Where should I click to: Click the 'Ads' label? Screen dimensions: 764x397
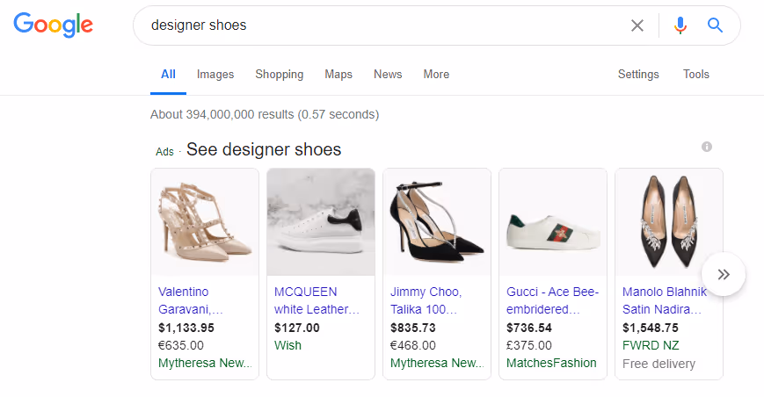point(164,152)
